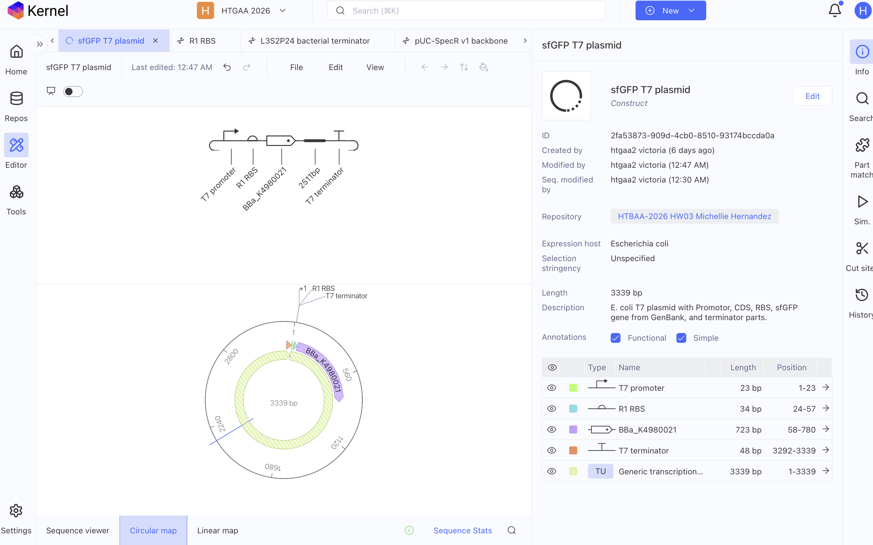The width and height of the screenshot is (873, 545).
Task: Open the Info panel
Action: 861,58
